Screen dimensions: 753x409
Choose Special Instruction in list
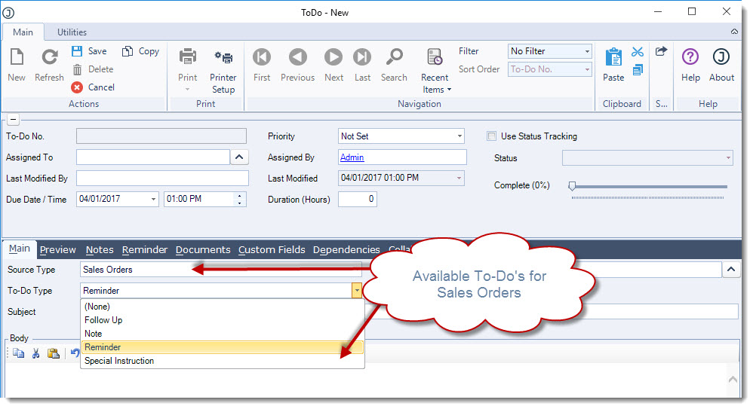click(x=223, y=361)
